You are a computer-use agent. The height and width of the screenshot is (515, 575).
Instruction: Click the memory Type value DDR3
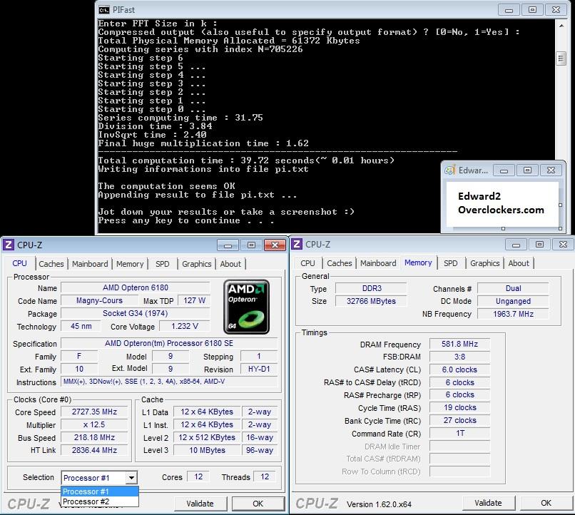tap(371, 288)
